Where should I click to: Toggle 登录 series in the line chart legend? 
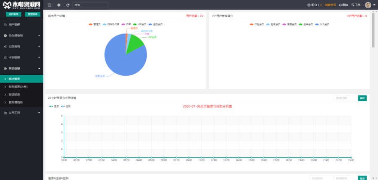(x=54, y=106)
